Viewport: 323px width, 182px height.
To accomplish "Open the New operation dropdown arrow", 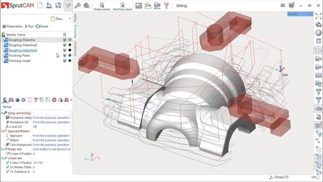I will tap(70, 19).
